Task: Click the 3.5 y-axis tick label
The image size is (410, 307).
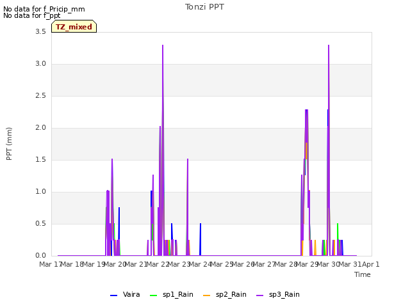Action: tap(41, 32)
